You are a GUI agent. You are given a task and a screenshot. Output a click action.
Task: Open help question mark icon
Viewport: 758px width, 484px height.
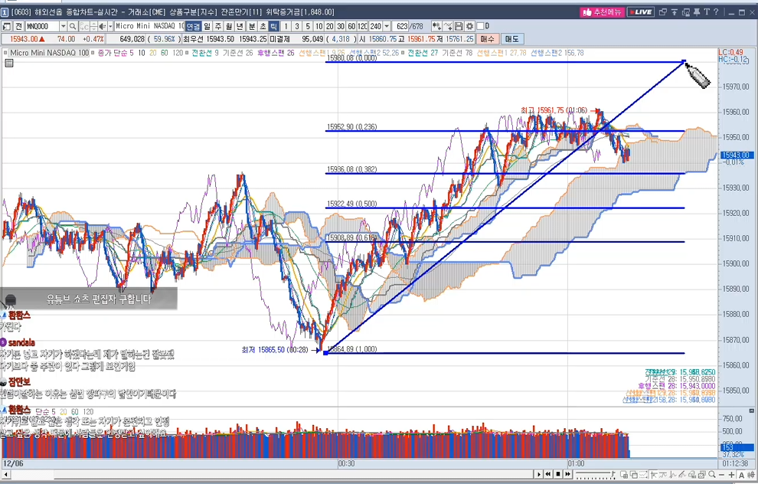pos(716,12)
